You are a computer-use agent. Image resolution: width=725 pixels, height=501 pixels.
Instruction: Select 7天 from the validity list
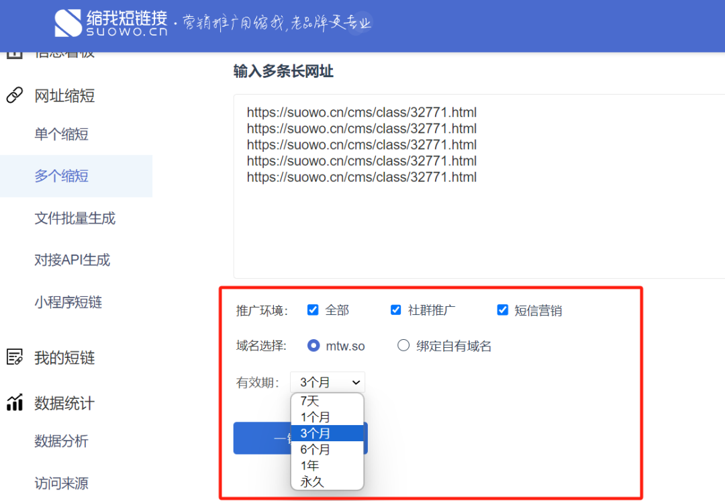coord(310,401)
